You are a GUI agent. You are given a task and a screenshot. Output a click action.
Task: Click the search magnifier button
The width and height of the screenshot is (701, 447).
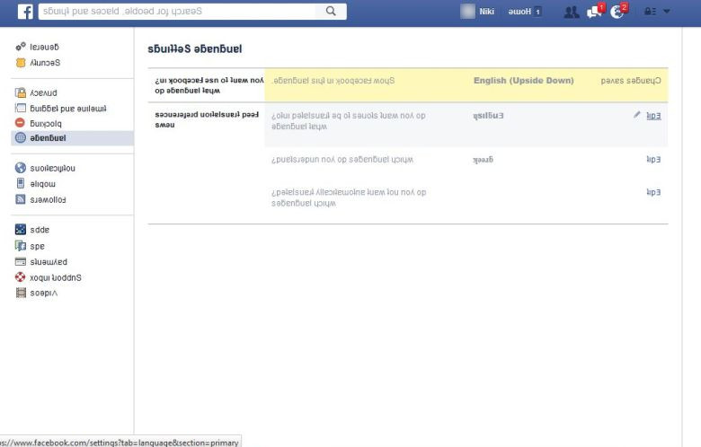click(x=331, y=11)
